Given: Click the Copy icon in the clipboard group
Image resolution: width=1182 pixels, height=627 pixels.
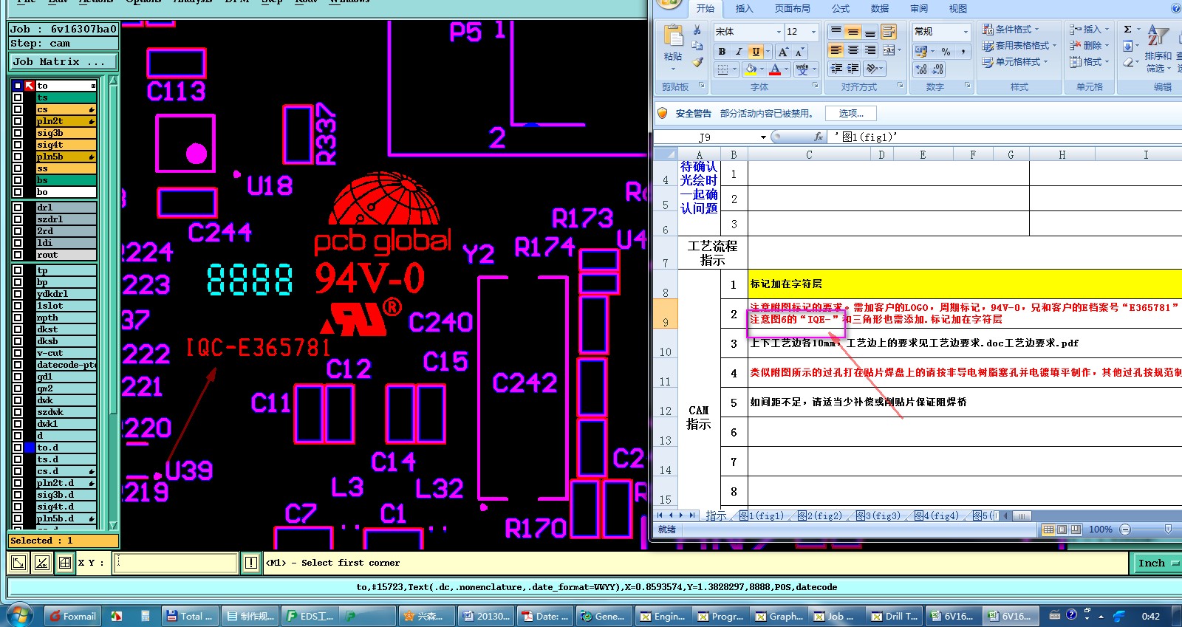Looking at the screenshot, I should point(697,46).
